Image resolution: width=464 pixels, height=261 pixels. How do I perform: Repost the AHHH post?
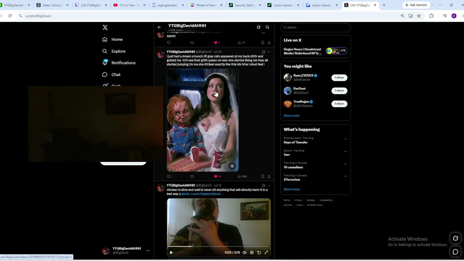192,43
